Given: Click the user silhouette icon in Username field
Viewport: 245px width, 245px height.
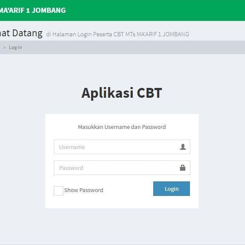Looking at the screenshot, I should pyautogui.click(x=183, y=147).
